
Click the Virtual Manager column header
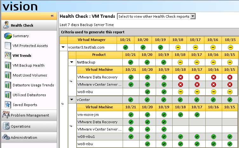coord(92,40)
